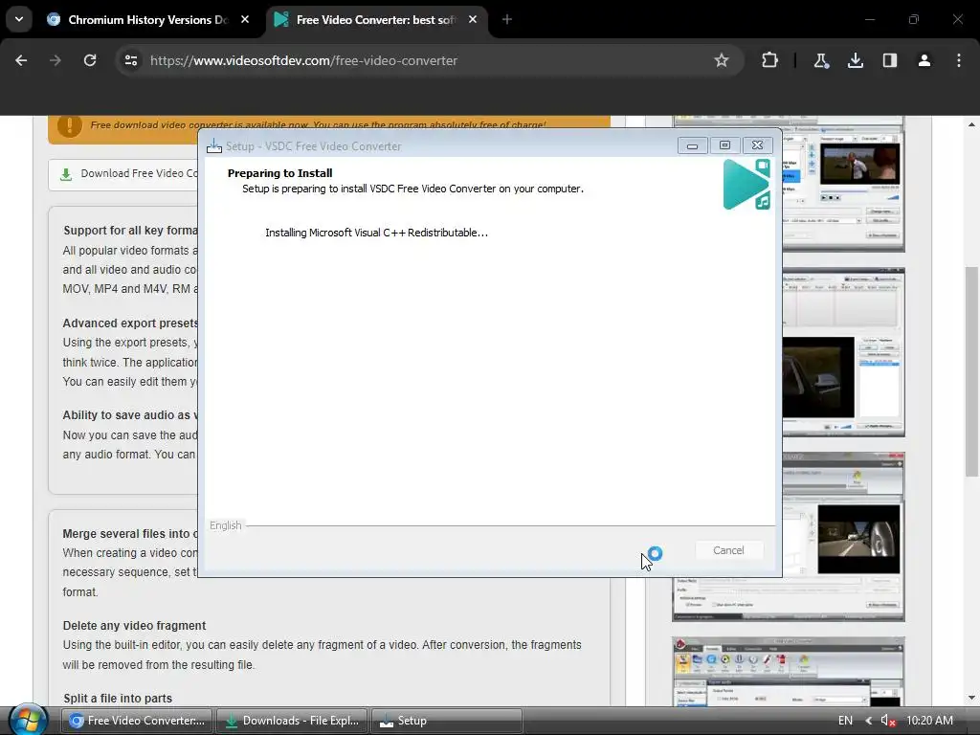Open Chrome Labs flask icon
The width and height of the screenshot is (980, 735).
(820, 60)
